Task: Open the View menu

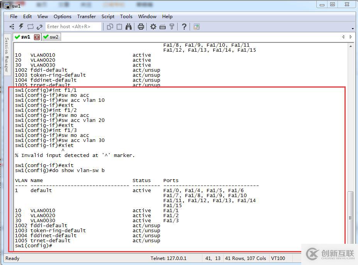Action: point(43,17)
